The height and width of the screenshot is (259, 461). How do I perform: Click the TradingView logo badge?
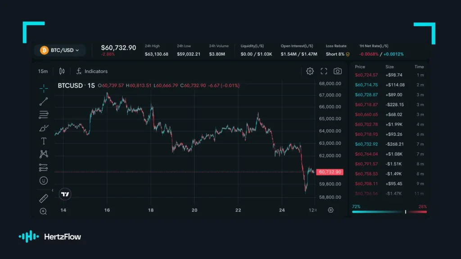[x=65, y=194]
